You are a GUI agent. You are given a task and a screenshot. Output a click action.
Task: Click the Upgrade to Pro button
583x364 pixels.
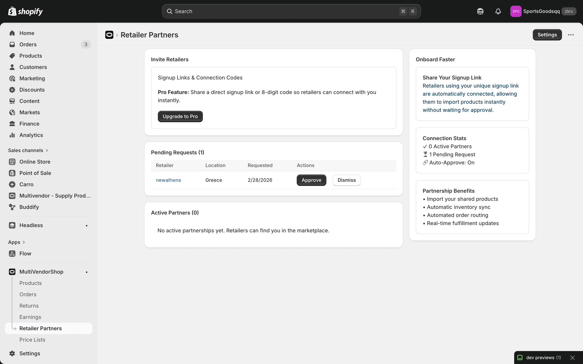pyautogui.click(x=180, y=116)
